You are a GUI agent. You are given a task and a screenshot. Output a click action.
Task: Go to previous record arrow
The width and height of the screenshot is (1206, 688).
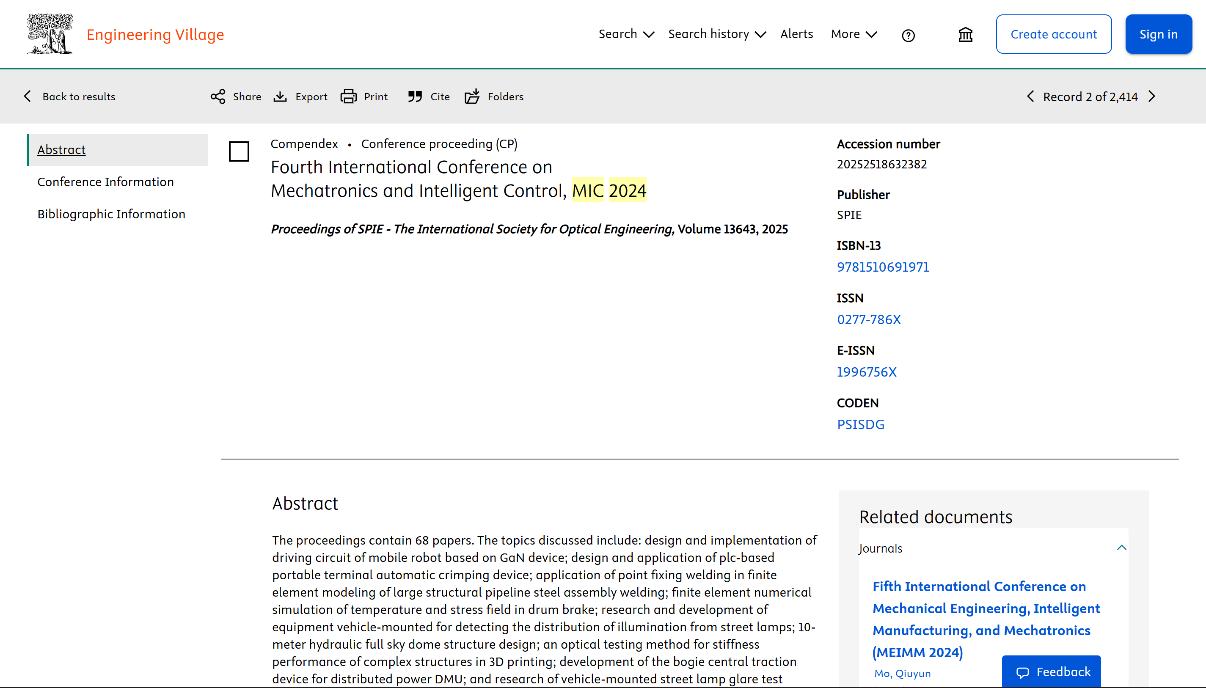click(x=1031, y=96)
